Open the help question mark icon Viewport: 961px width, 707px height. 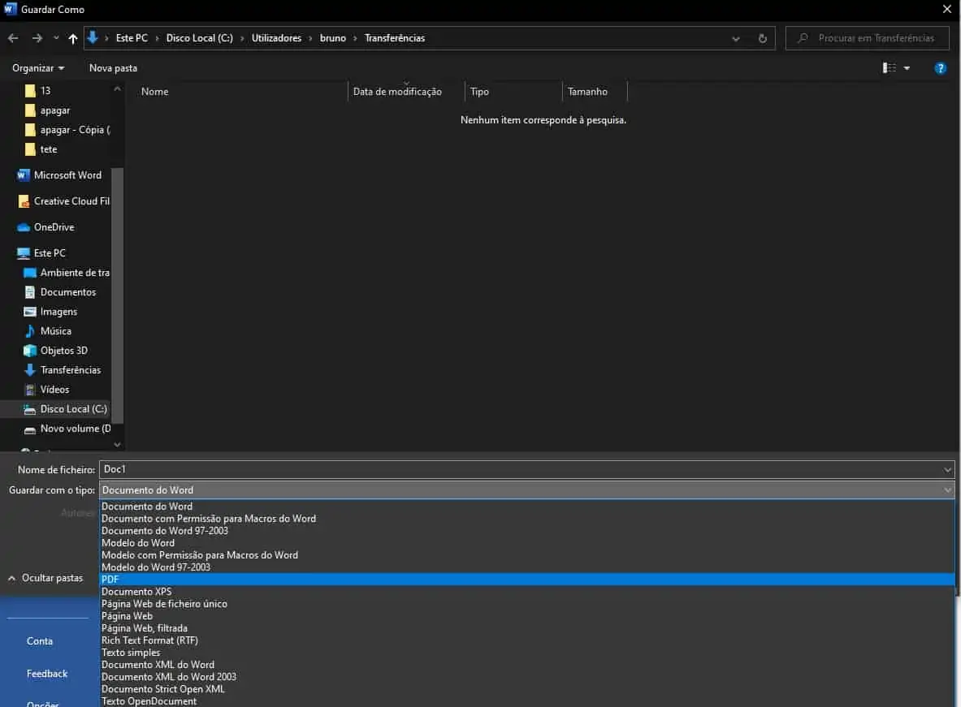point(940,68)
